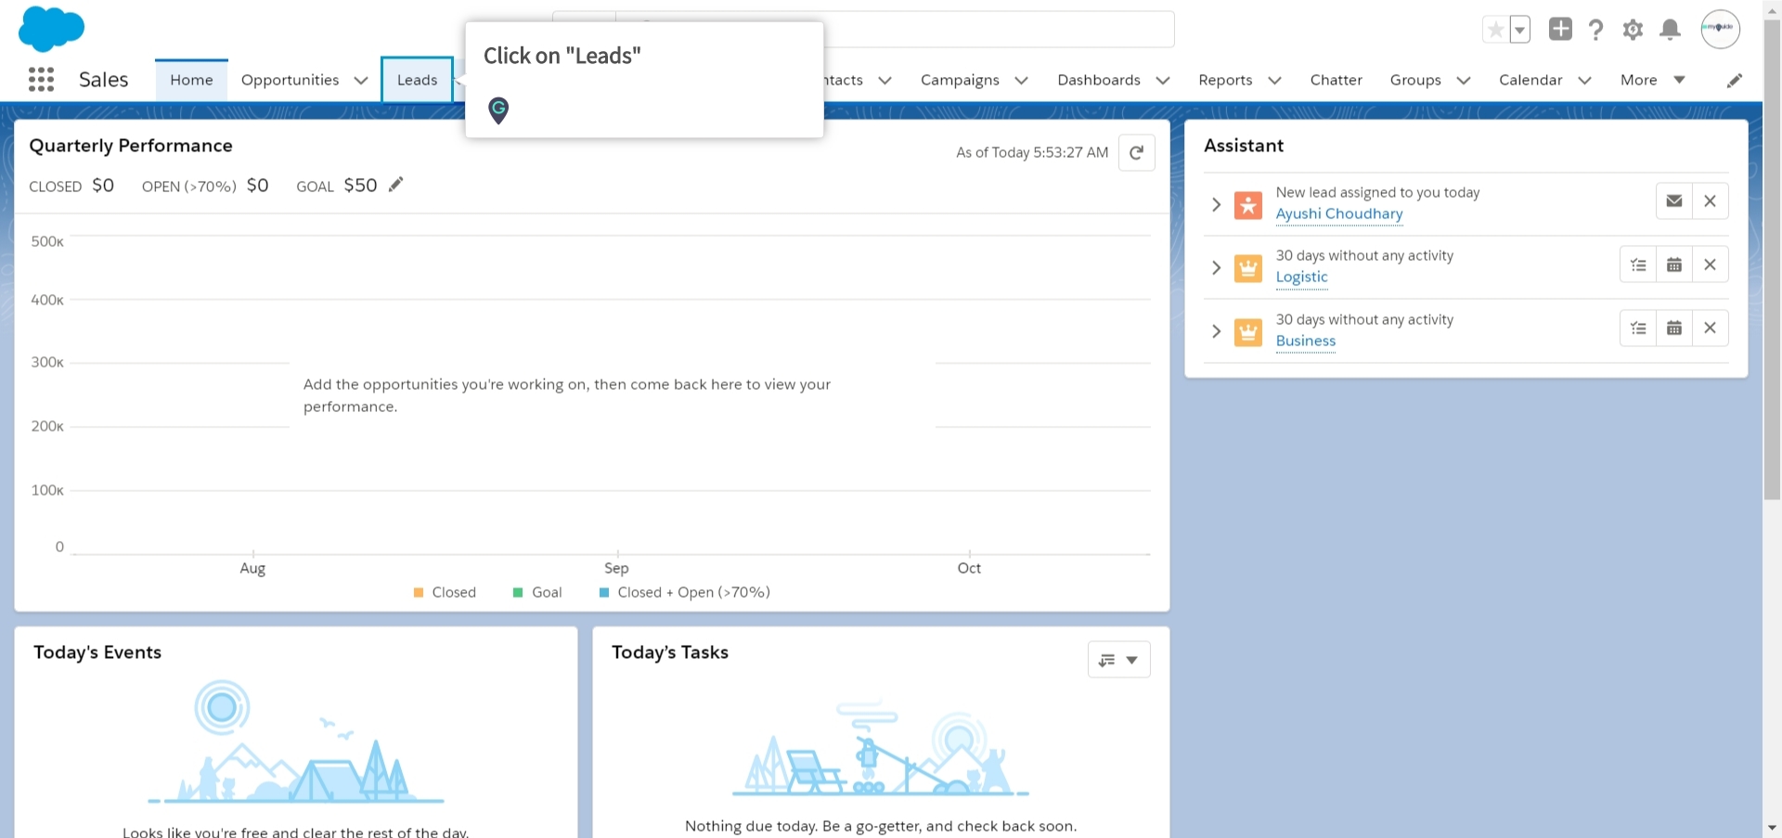Image resolution: width=1782 pixels, height=838 pixels.
Task: Open the Reports tab
Action: pyautogui.click(x=1225, y=80)
